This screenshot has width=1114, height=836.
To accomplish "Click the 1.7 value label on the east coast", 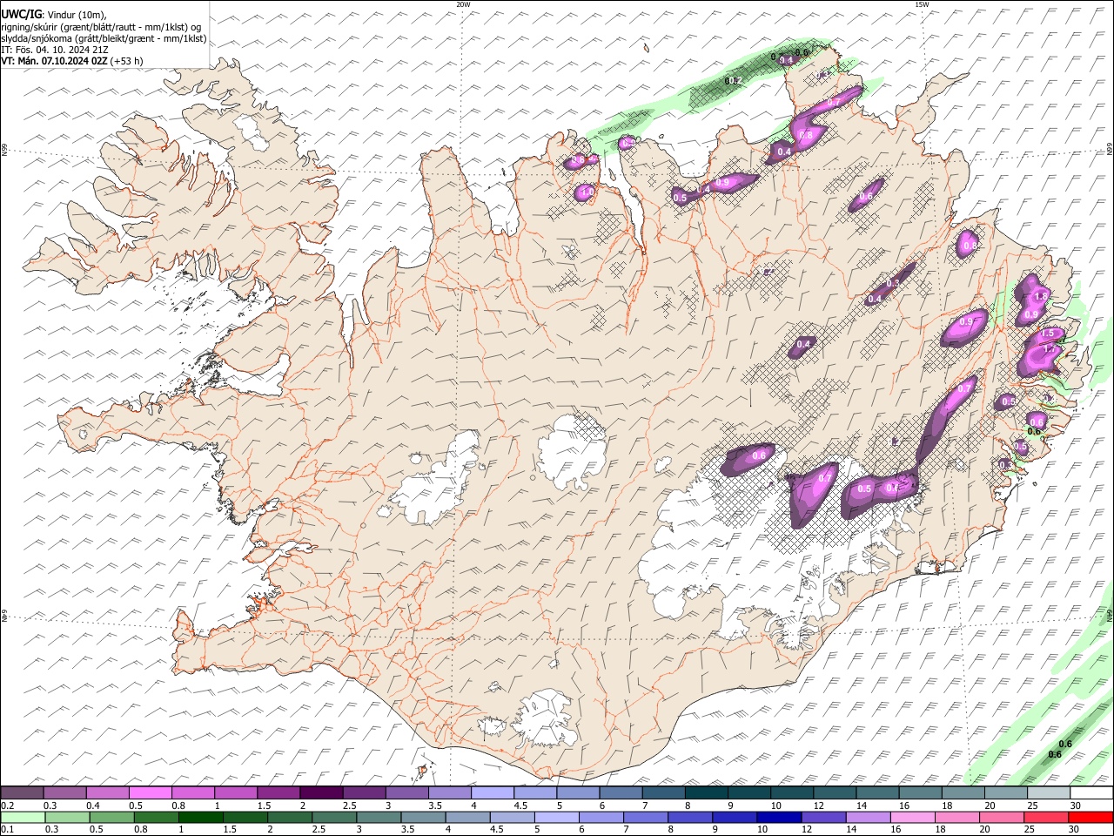I will 1049,349.
